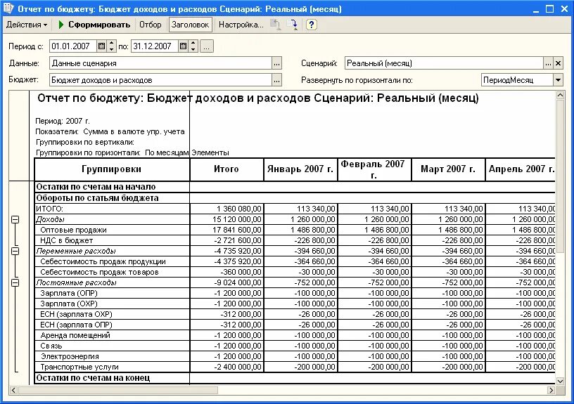This screenshot has height=404, width=574.
Task: Click the start date field 01.01.2007
Action: [x=73, y=46]
